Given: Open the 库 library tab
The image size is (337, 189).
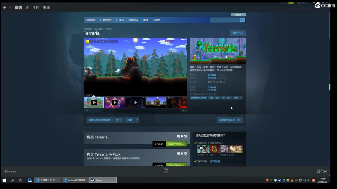Looking at the screenshot, I should click(27, 8).
